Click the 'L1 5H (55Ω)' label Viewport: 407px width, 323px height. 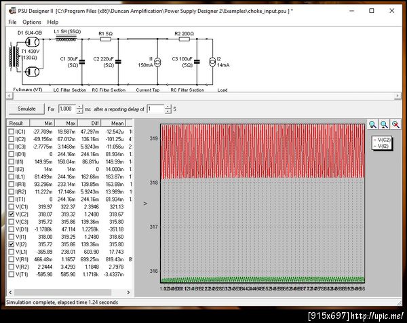[67, 32]
